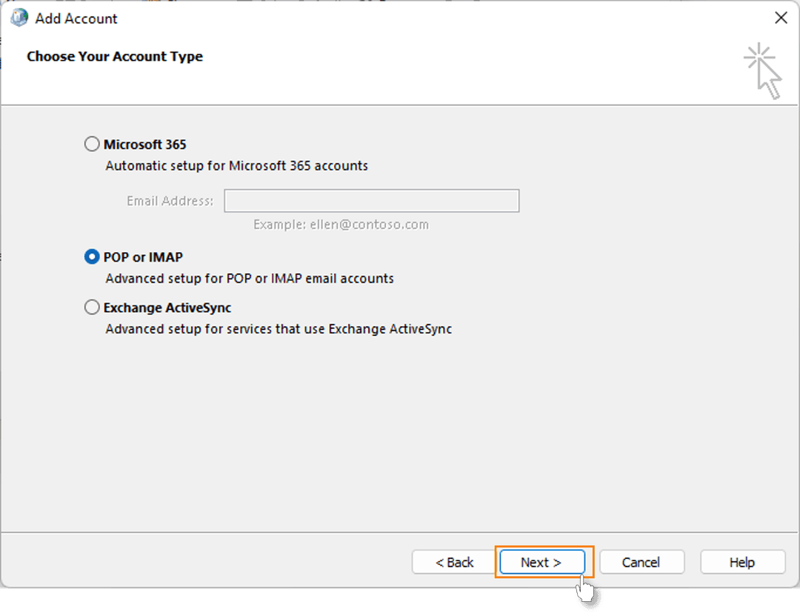Choose the Exchange ActiveSync account type

(92, 307)
